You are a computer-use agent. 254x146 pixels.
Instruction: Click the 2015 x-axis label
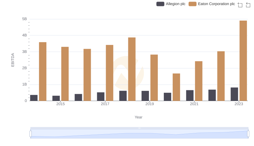60,104
